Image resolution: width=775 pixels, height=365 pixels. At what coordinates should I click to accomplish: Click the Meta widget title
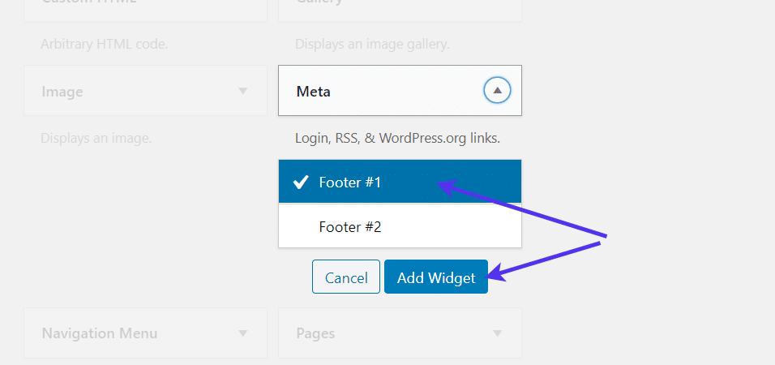click(x=314, y=91)
